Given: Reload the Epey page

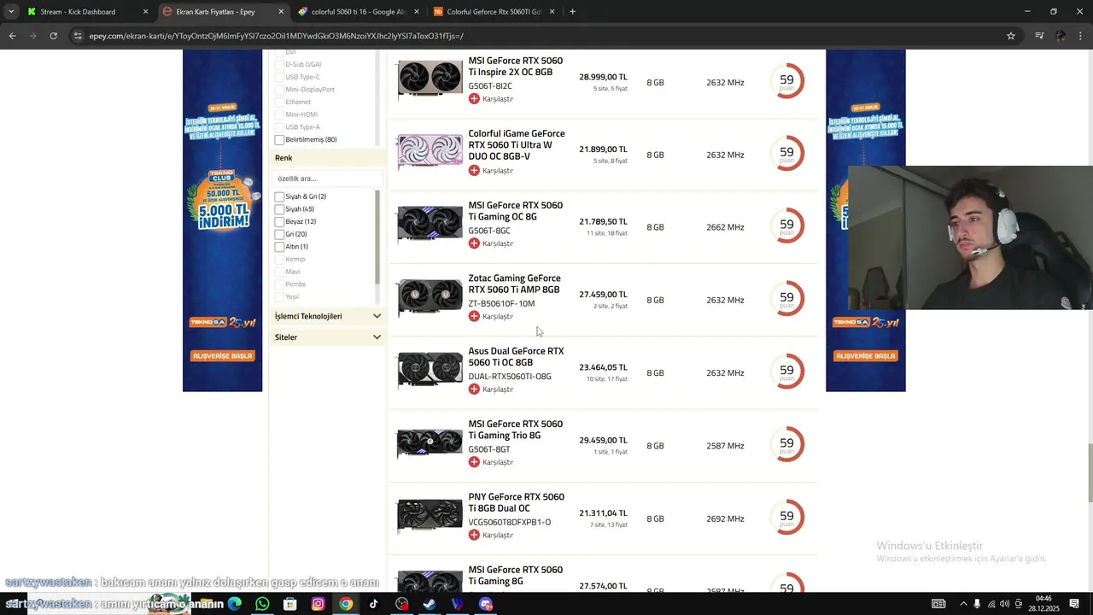Looking at the screenshot, I should (x=53, y=36).
